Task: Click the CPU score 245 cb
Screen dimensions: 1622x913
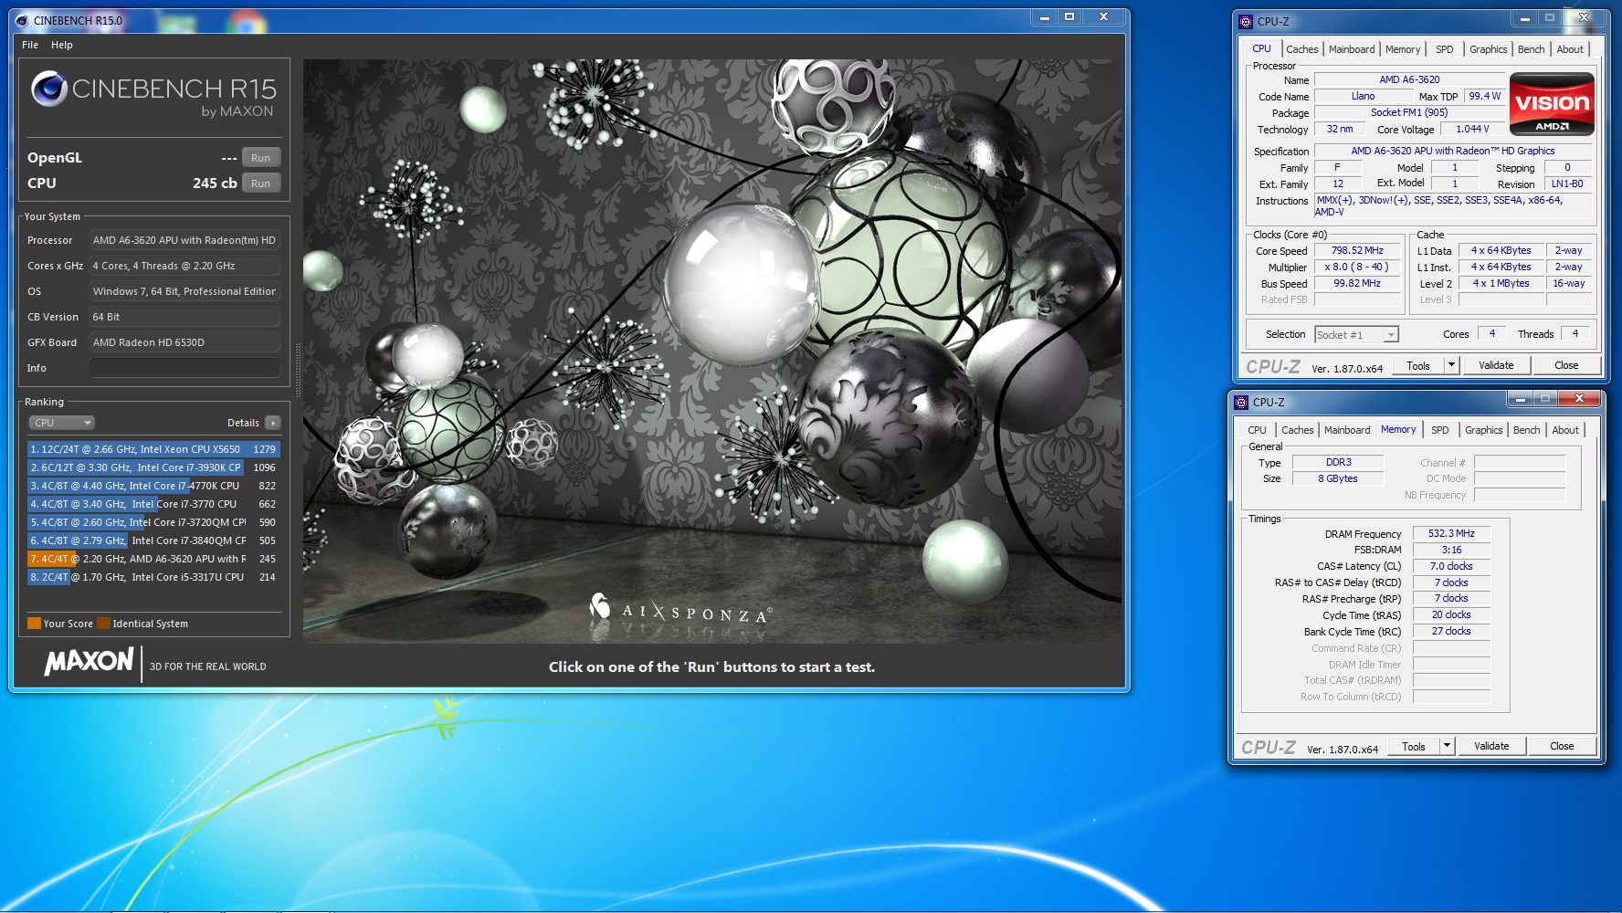Action: (215, 183)
